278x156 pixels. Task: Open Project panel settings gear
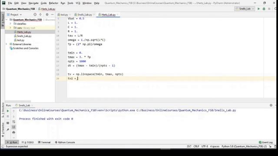point(47,14)
